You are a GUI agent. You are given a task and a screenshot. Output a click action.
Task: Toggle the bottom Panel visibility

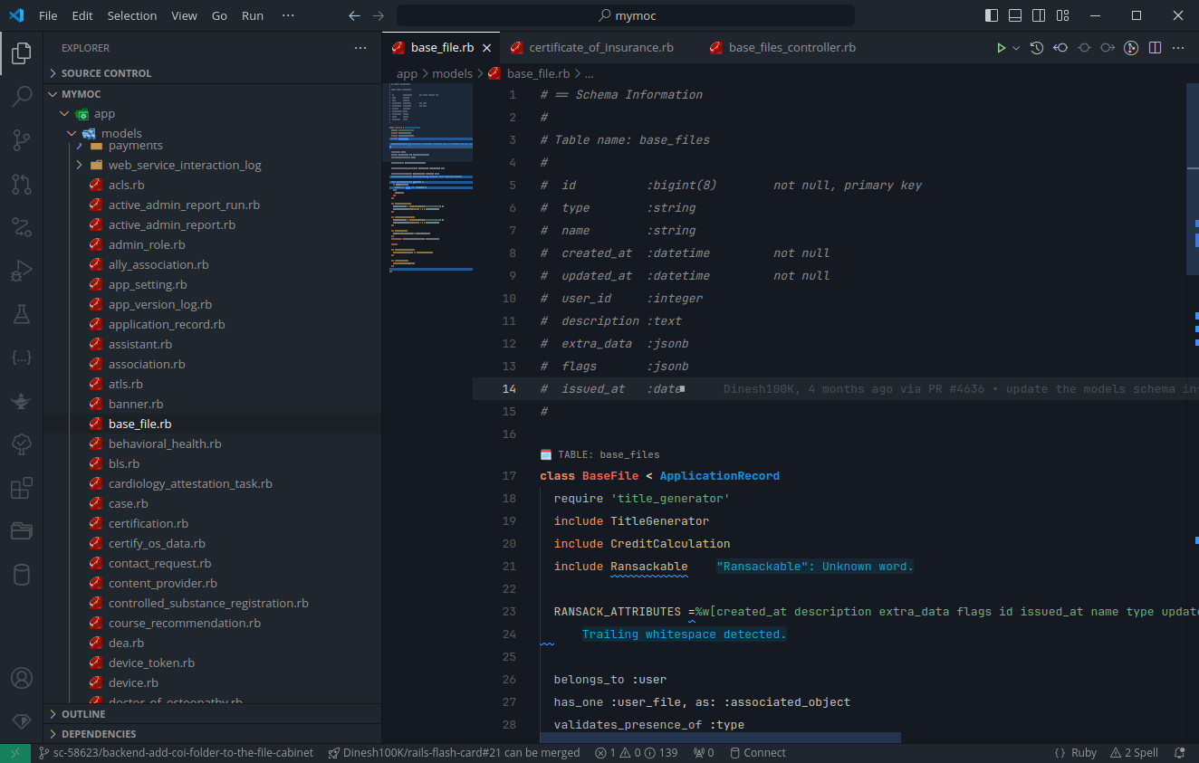pos(1015,15)
